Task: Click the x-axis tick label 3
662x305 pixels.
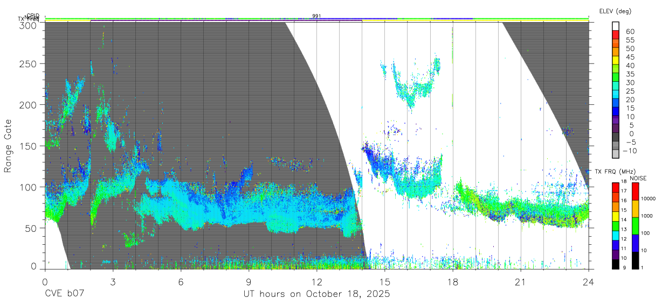Action: coord(113,282)
